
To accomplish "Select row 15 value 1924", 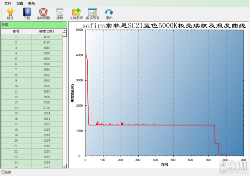I will tap(47, 113).
